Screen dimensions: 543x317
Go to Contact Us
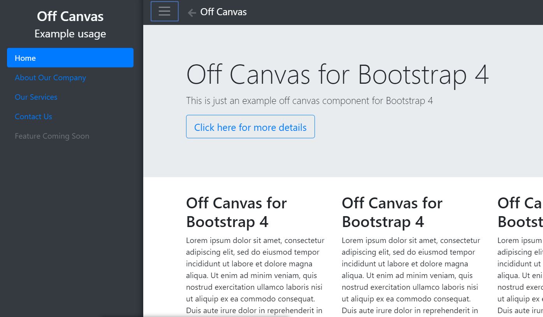point(33,116)
